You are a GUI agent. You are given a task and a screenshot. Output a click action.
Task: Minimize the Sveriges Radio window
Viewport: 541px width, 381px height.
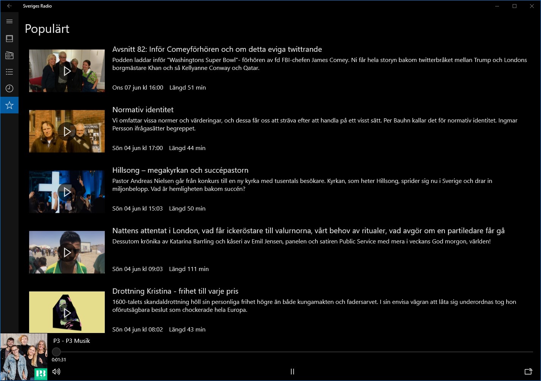(x=497, y=6)
